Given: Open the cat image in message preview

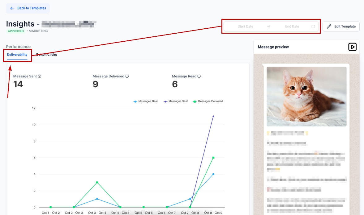Looking at the screenshot, I should [306, 96].
